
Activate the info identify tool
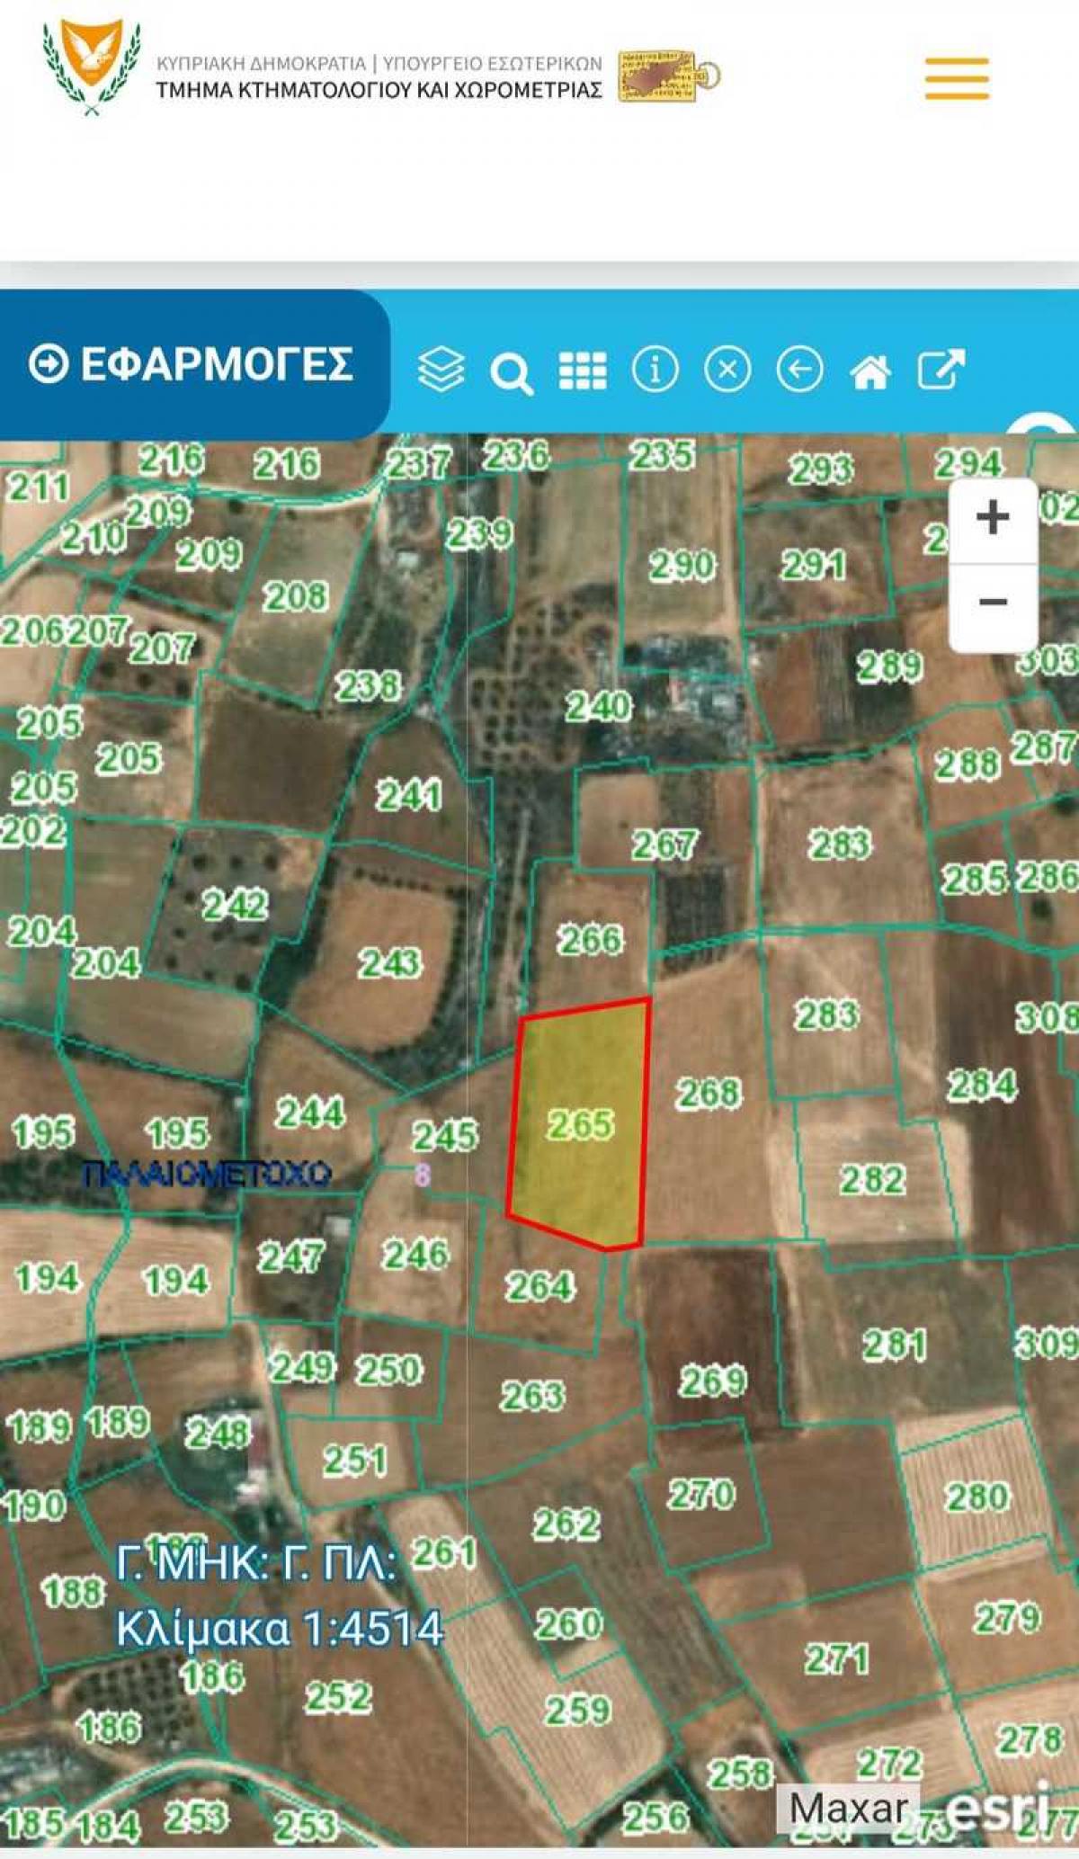click(x=655, y=370)
